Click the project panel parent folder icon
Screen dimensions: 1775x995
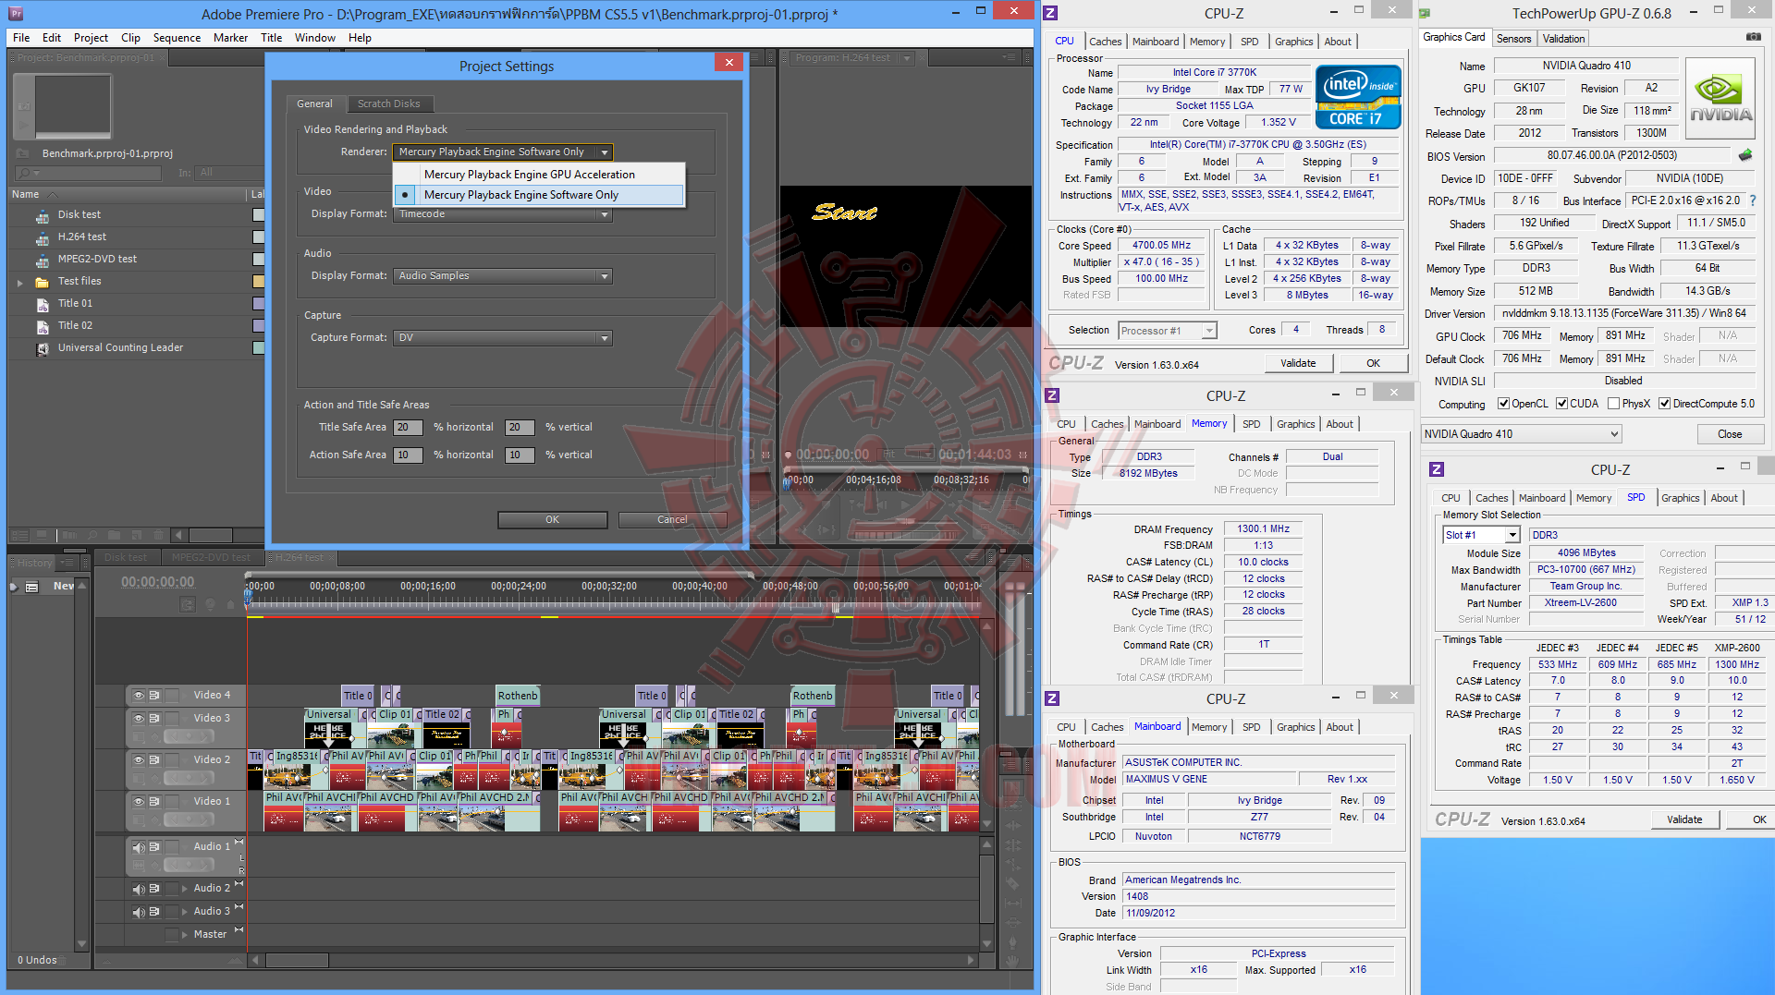point(24,153)
